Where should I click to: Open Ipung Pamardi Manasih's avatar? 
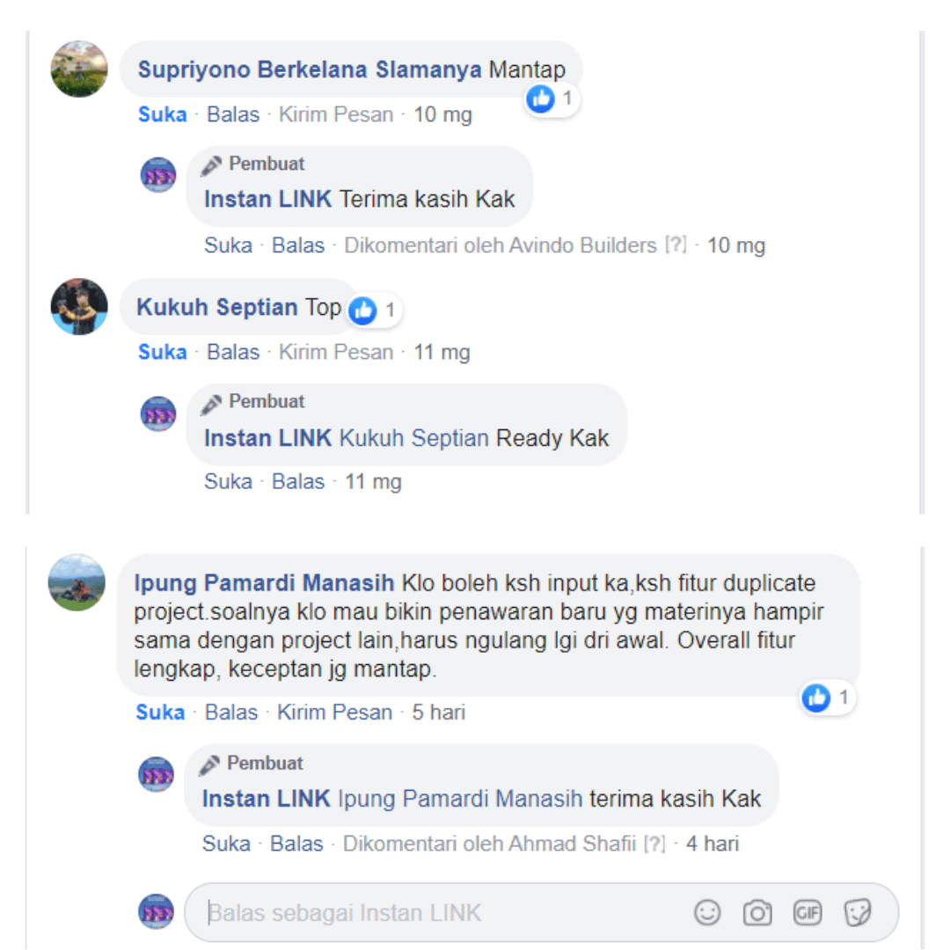[77, 582]
